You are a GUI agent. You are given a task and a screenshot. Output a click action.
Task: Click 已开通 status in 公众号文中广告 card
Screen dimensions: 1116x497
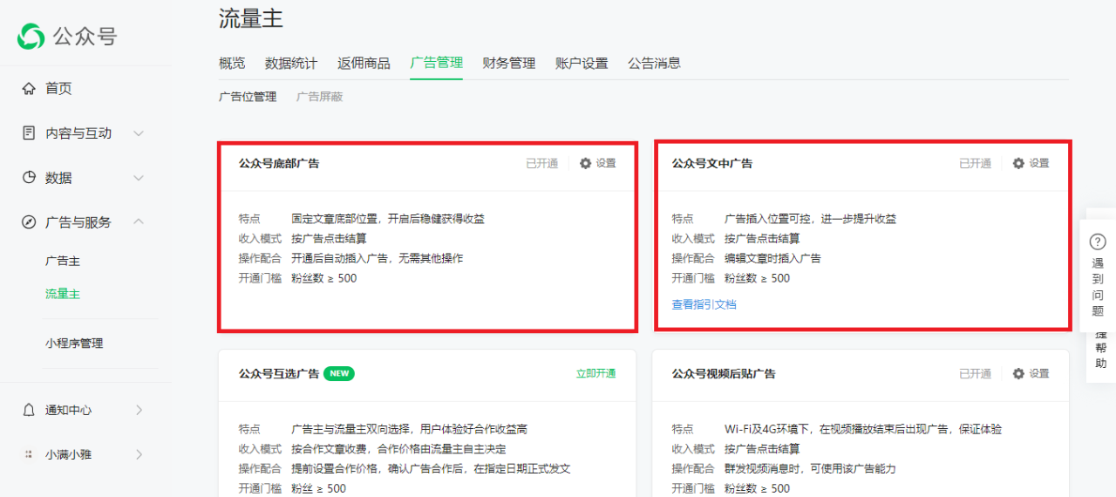(x=976, y=163)
